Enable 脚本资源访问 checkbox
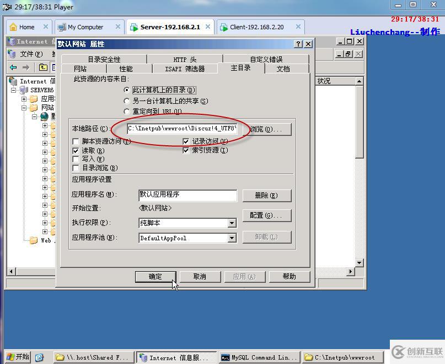445x364 pixels. pos(76,141)
